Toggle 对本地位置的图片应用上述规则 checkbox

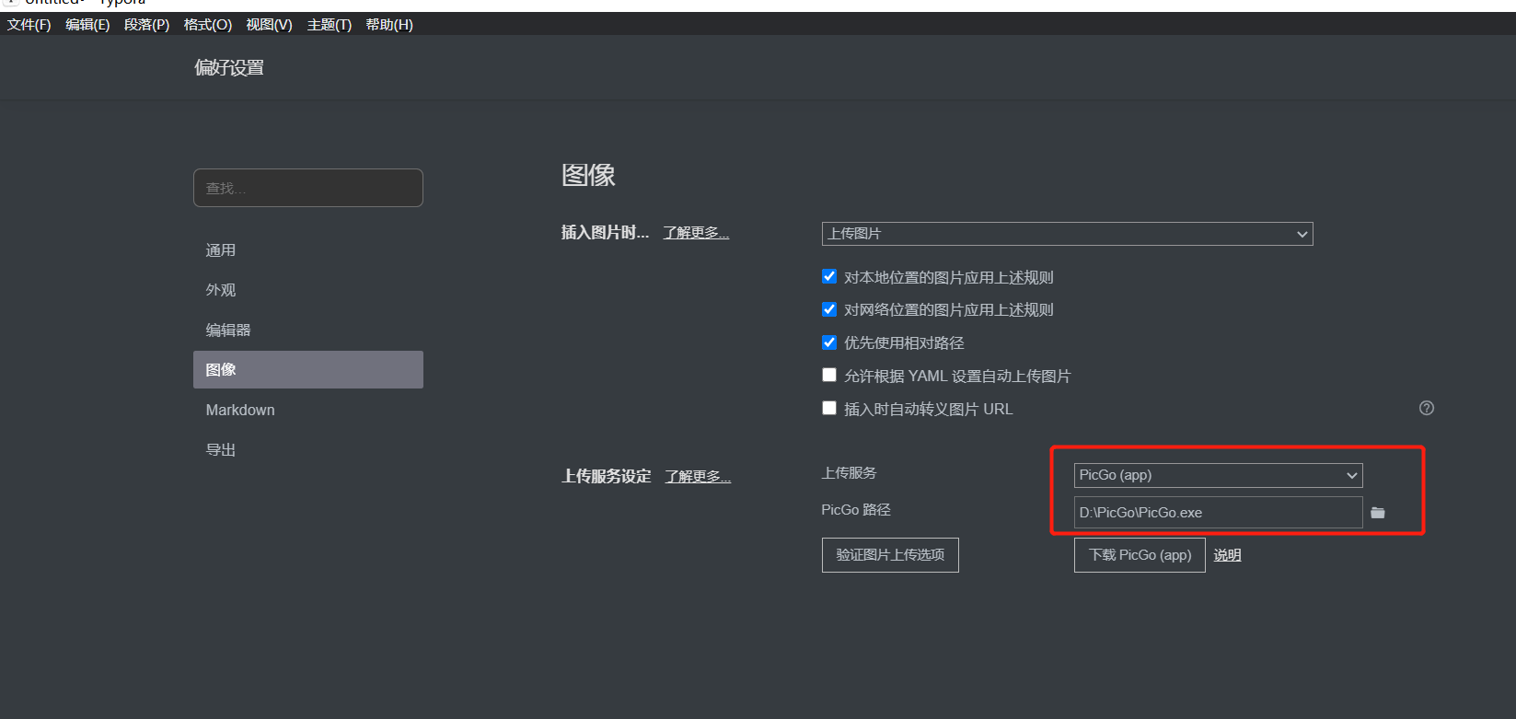coord(829,277)
